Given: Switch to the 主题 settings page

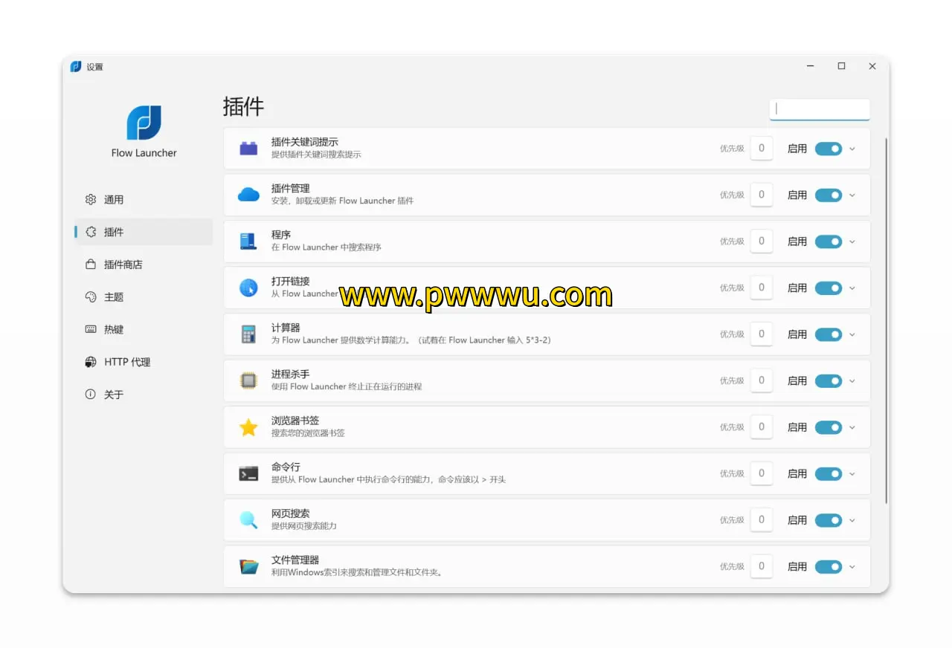Looking at the screenshot, I should point(114,297).
